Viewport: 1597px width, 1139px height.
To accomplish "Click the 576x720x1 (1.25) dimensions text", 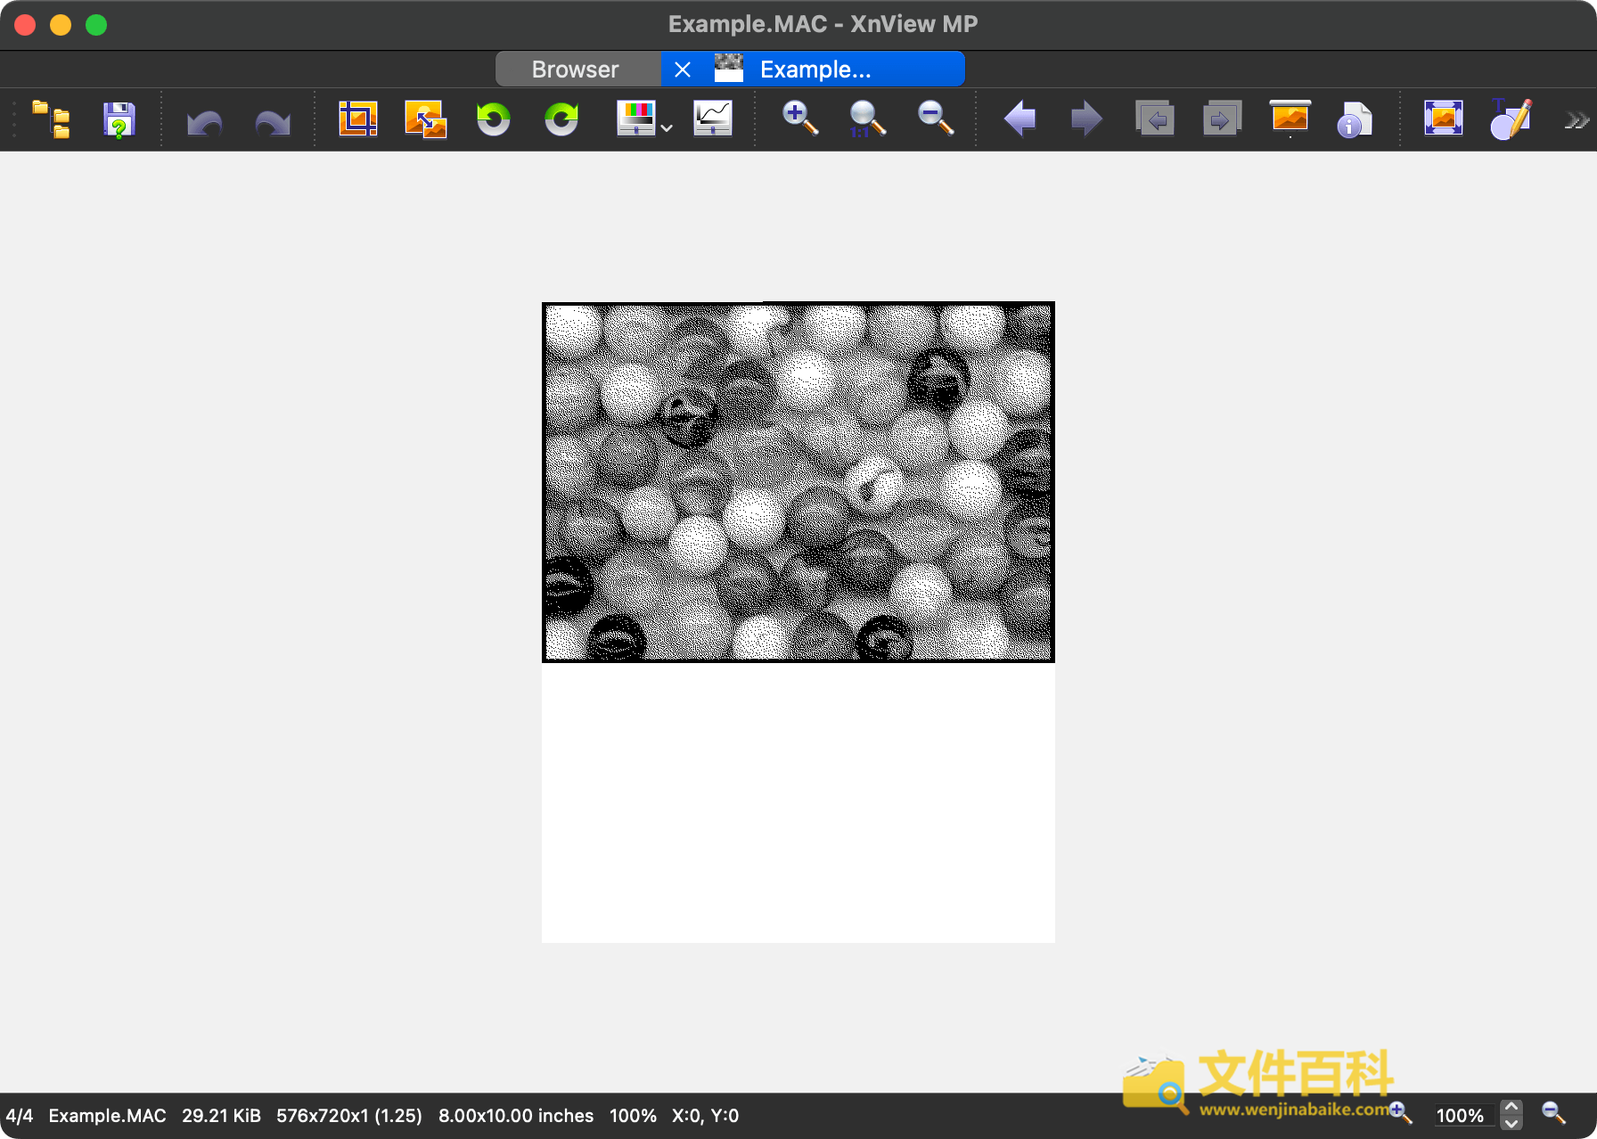I will click(349, 1116).
